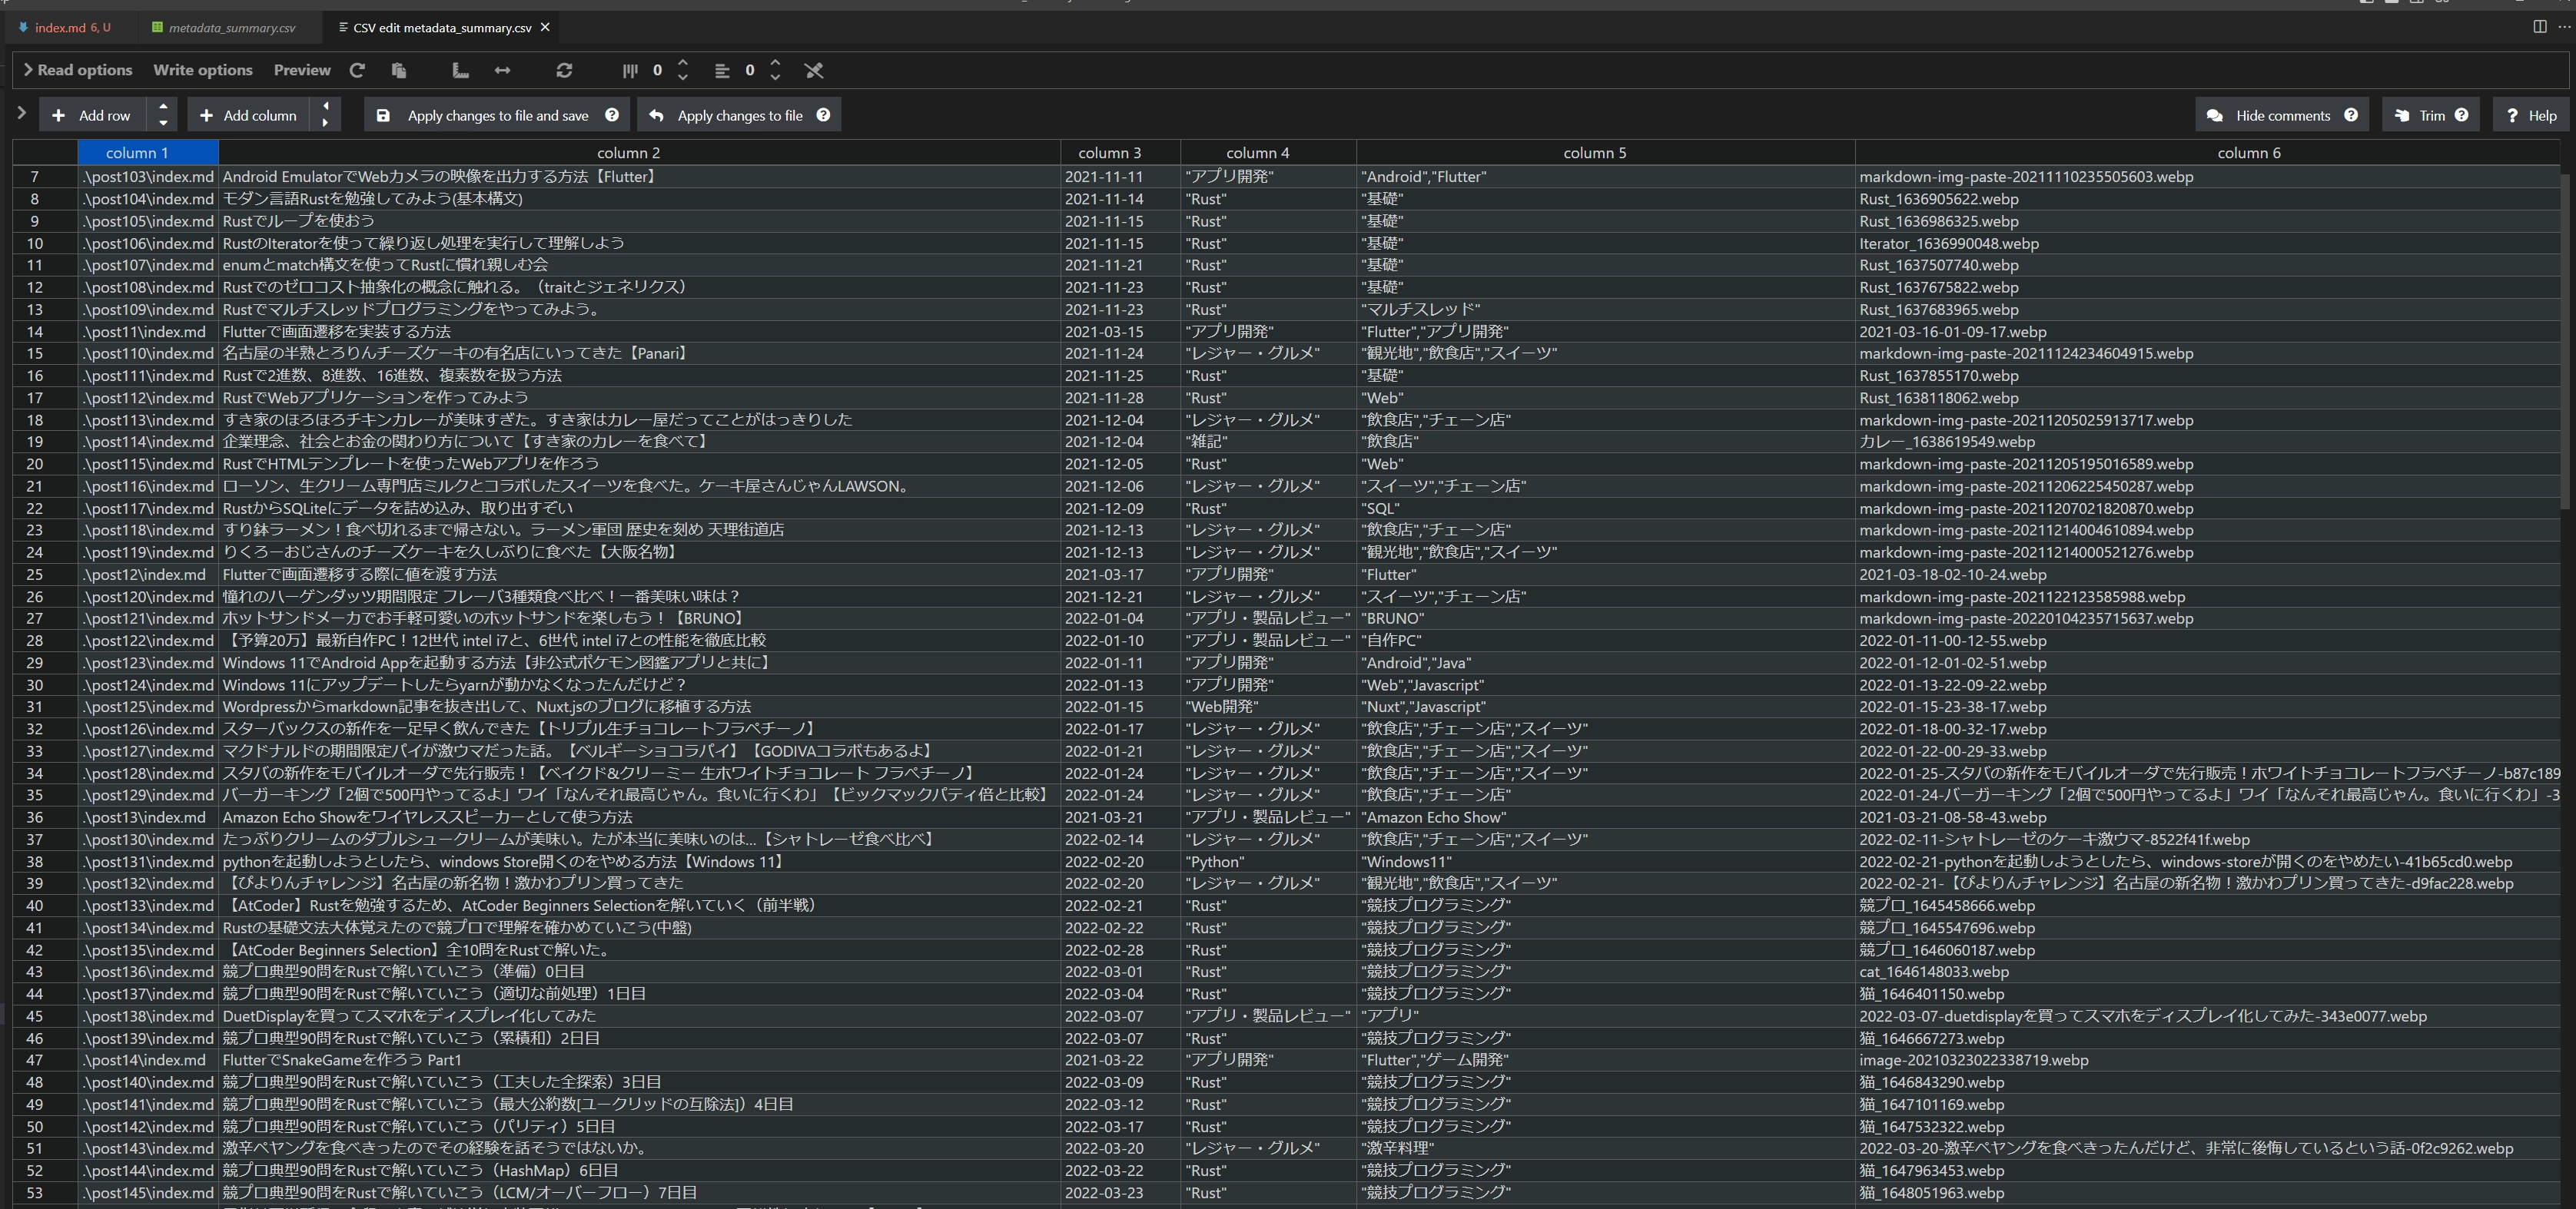The height and width of the screenshot is (1209, 2576).
Task: Click the auto-fit column width arrows icon
Action: 503,70
